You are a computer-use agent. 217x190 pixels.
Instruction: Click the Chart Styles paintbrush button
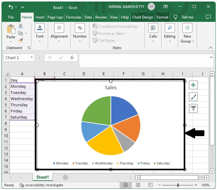pos(193,97)
